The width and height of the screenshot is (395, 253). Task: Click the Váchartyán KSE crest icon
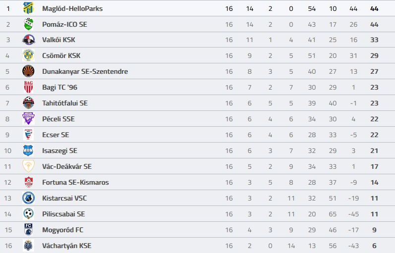pyautogui.click(x=28, y=246)
